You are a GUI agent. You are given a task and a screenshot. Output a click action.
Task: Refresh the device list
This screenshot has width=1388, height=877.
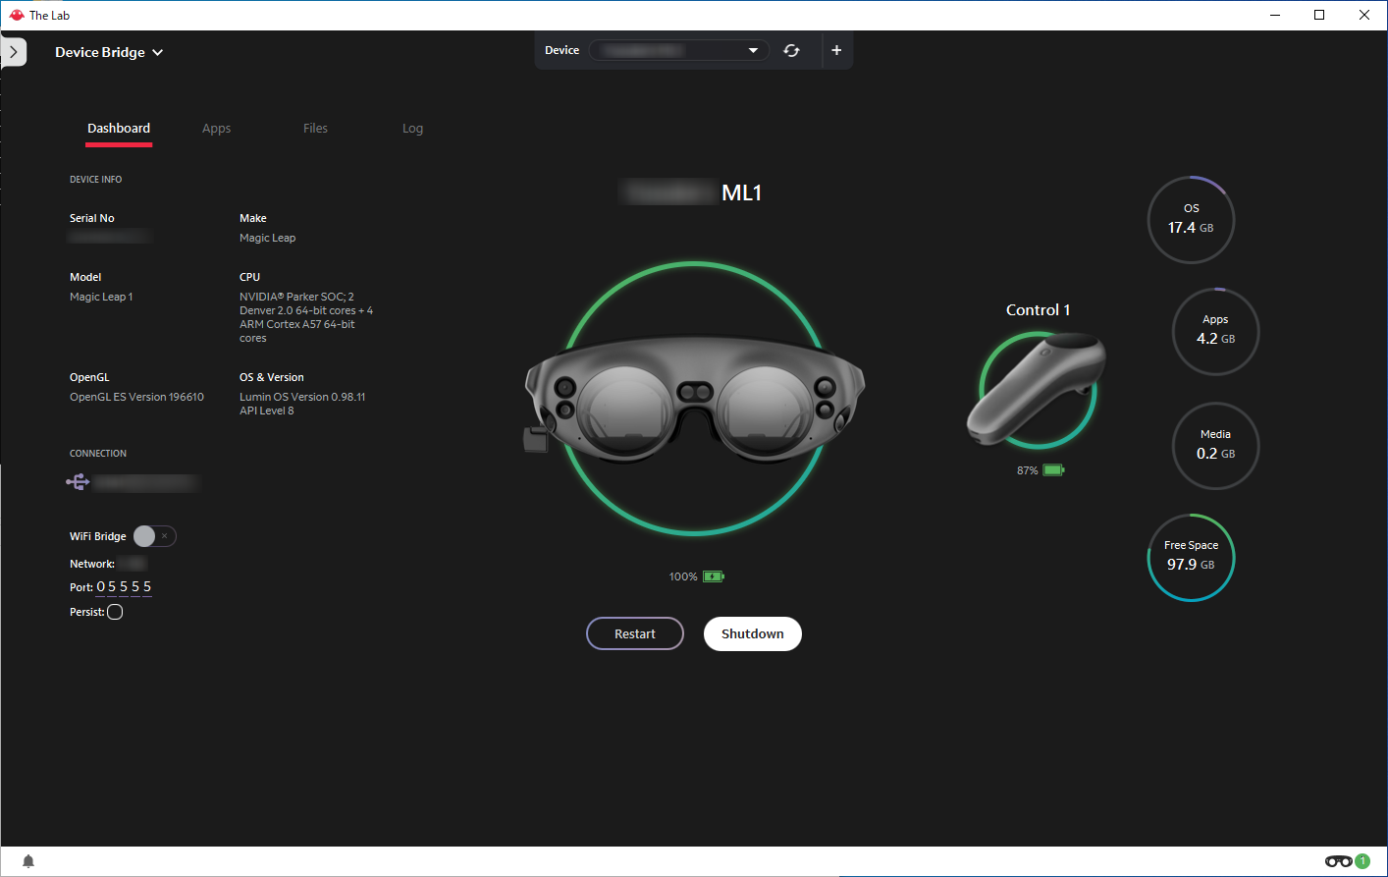(x=791, y=50)
